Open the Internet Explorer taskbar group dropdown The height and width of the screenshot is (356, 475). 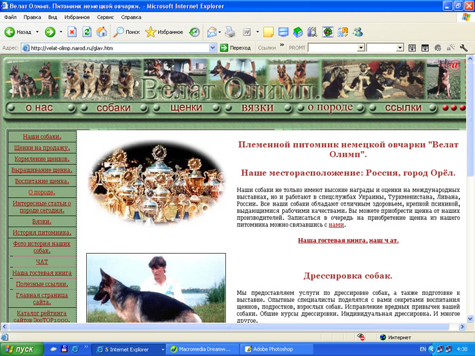point(162,349)
